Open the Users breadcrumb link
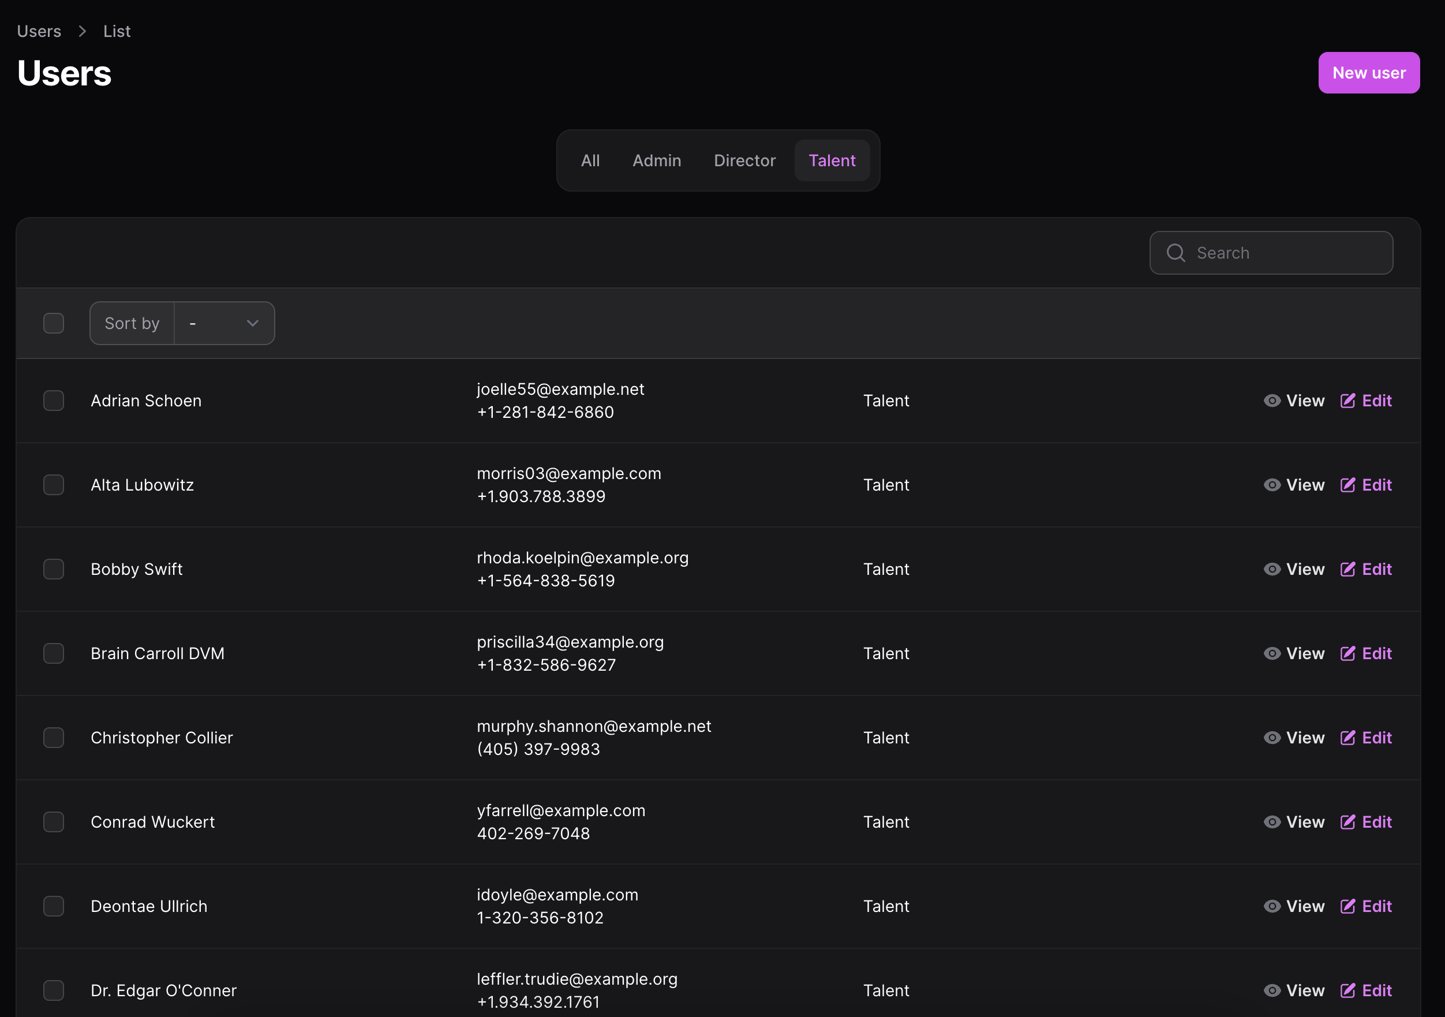The width and height of the screenshot is (1445, 1017). 39,30
